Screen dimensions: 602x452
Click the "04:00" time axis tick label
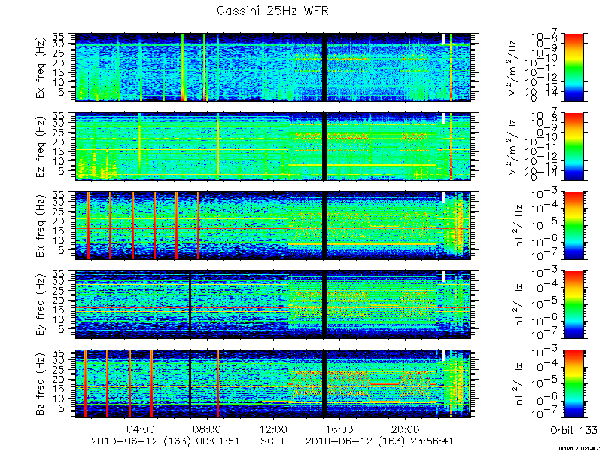pos(141,429)
